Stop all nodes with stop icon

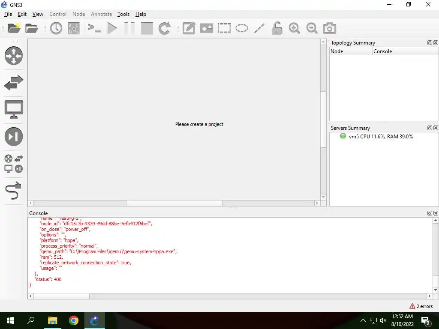pos(147,28)
